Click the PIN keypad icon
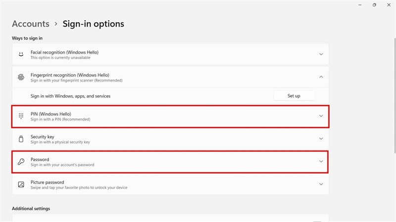This screenshot has width=396, height=222. 21,116
